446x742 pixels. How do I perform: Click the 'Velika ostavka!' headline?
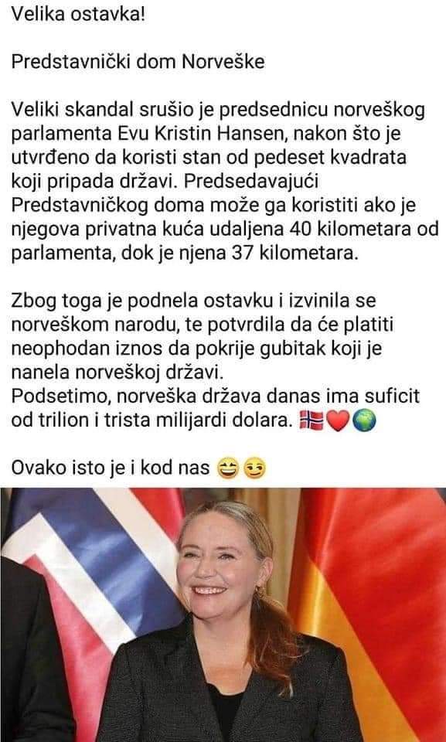click(x=77, y=14)
